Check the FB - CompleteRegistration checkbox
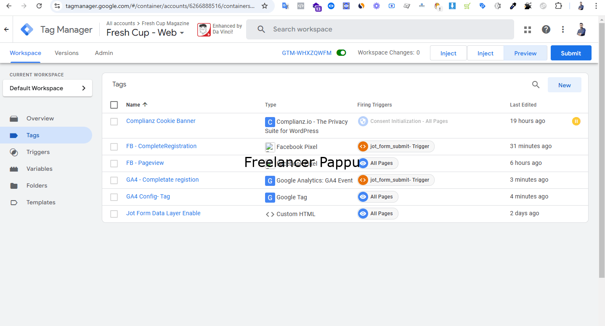The image size is (605, 326). [114, 147]
